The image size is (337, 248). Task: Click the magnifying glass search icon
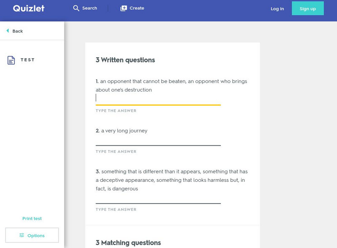[76, 8]
